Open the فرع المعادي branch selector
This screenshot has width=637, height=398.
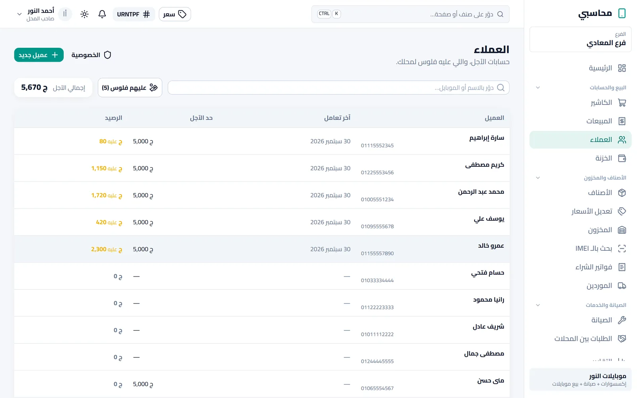coord(580,39)
